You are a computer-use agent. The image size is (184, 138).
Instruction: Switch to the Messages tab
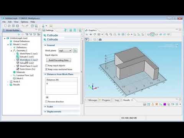[x=91, y=100]
